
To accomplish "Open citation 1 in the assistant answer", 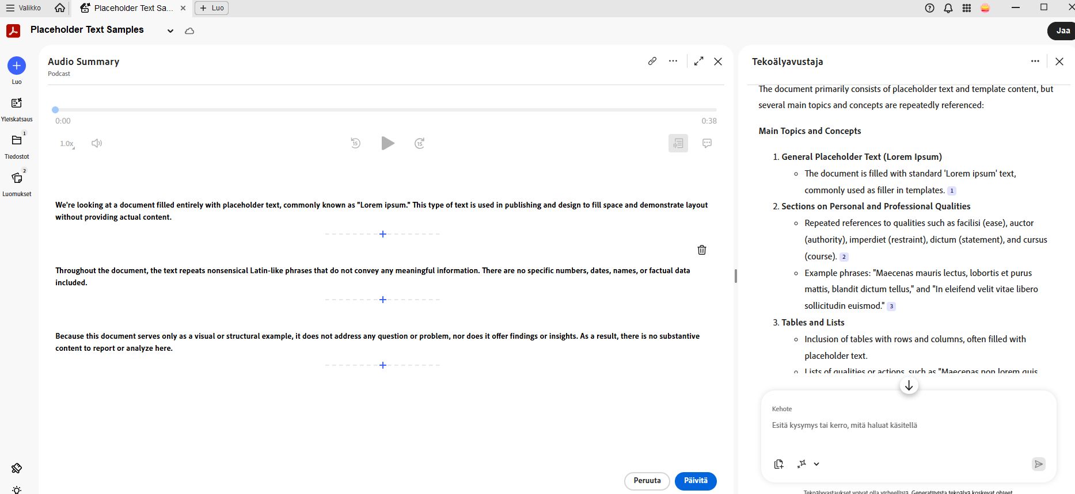I will point(952,191).
